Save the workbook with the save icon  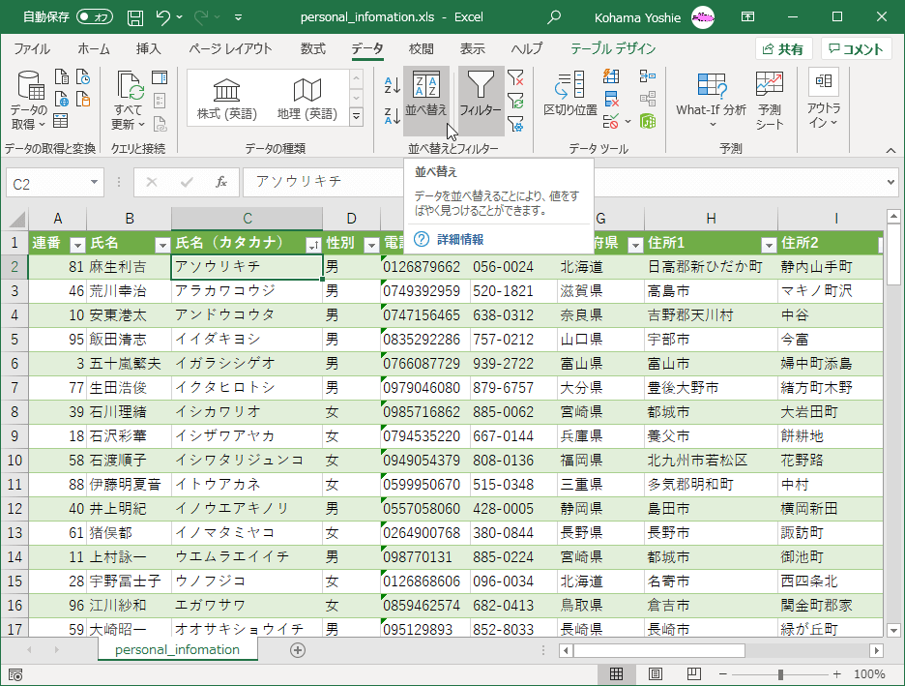point(135,17)
